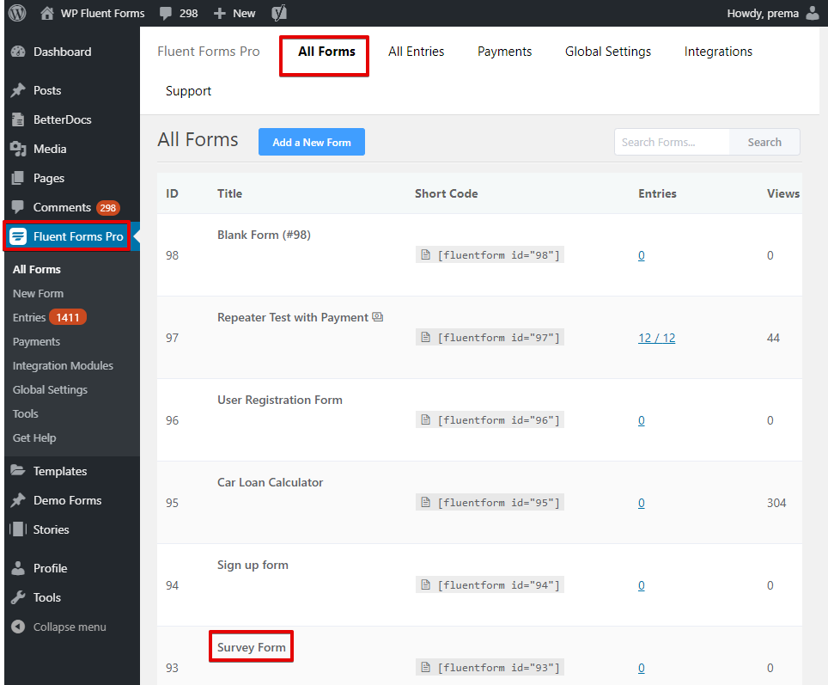Click the Stories icon
This screenshot has height=685, width=828.
[19, 529]
